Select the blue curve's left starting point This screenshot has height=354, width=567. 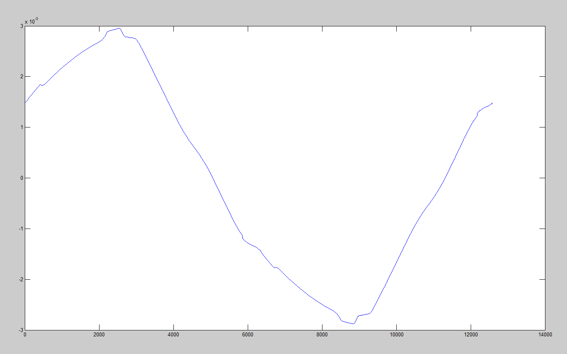click(x=25, y=103)
